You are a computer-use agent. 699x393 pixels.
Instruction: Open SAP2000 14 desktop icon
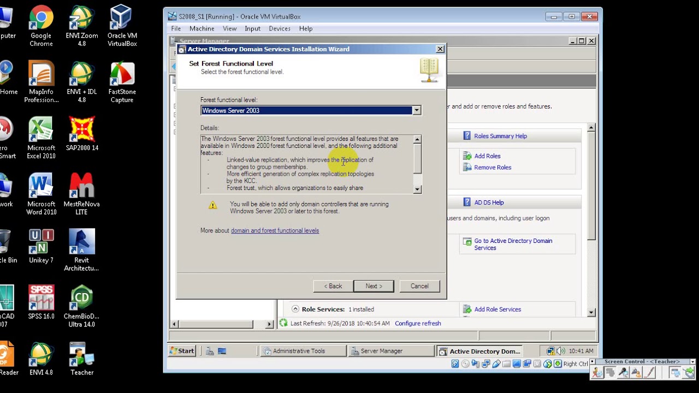81,134
